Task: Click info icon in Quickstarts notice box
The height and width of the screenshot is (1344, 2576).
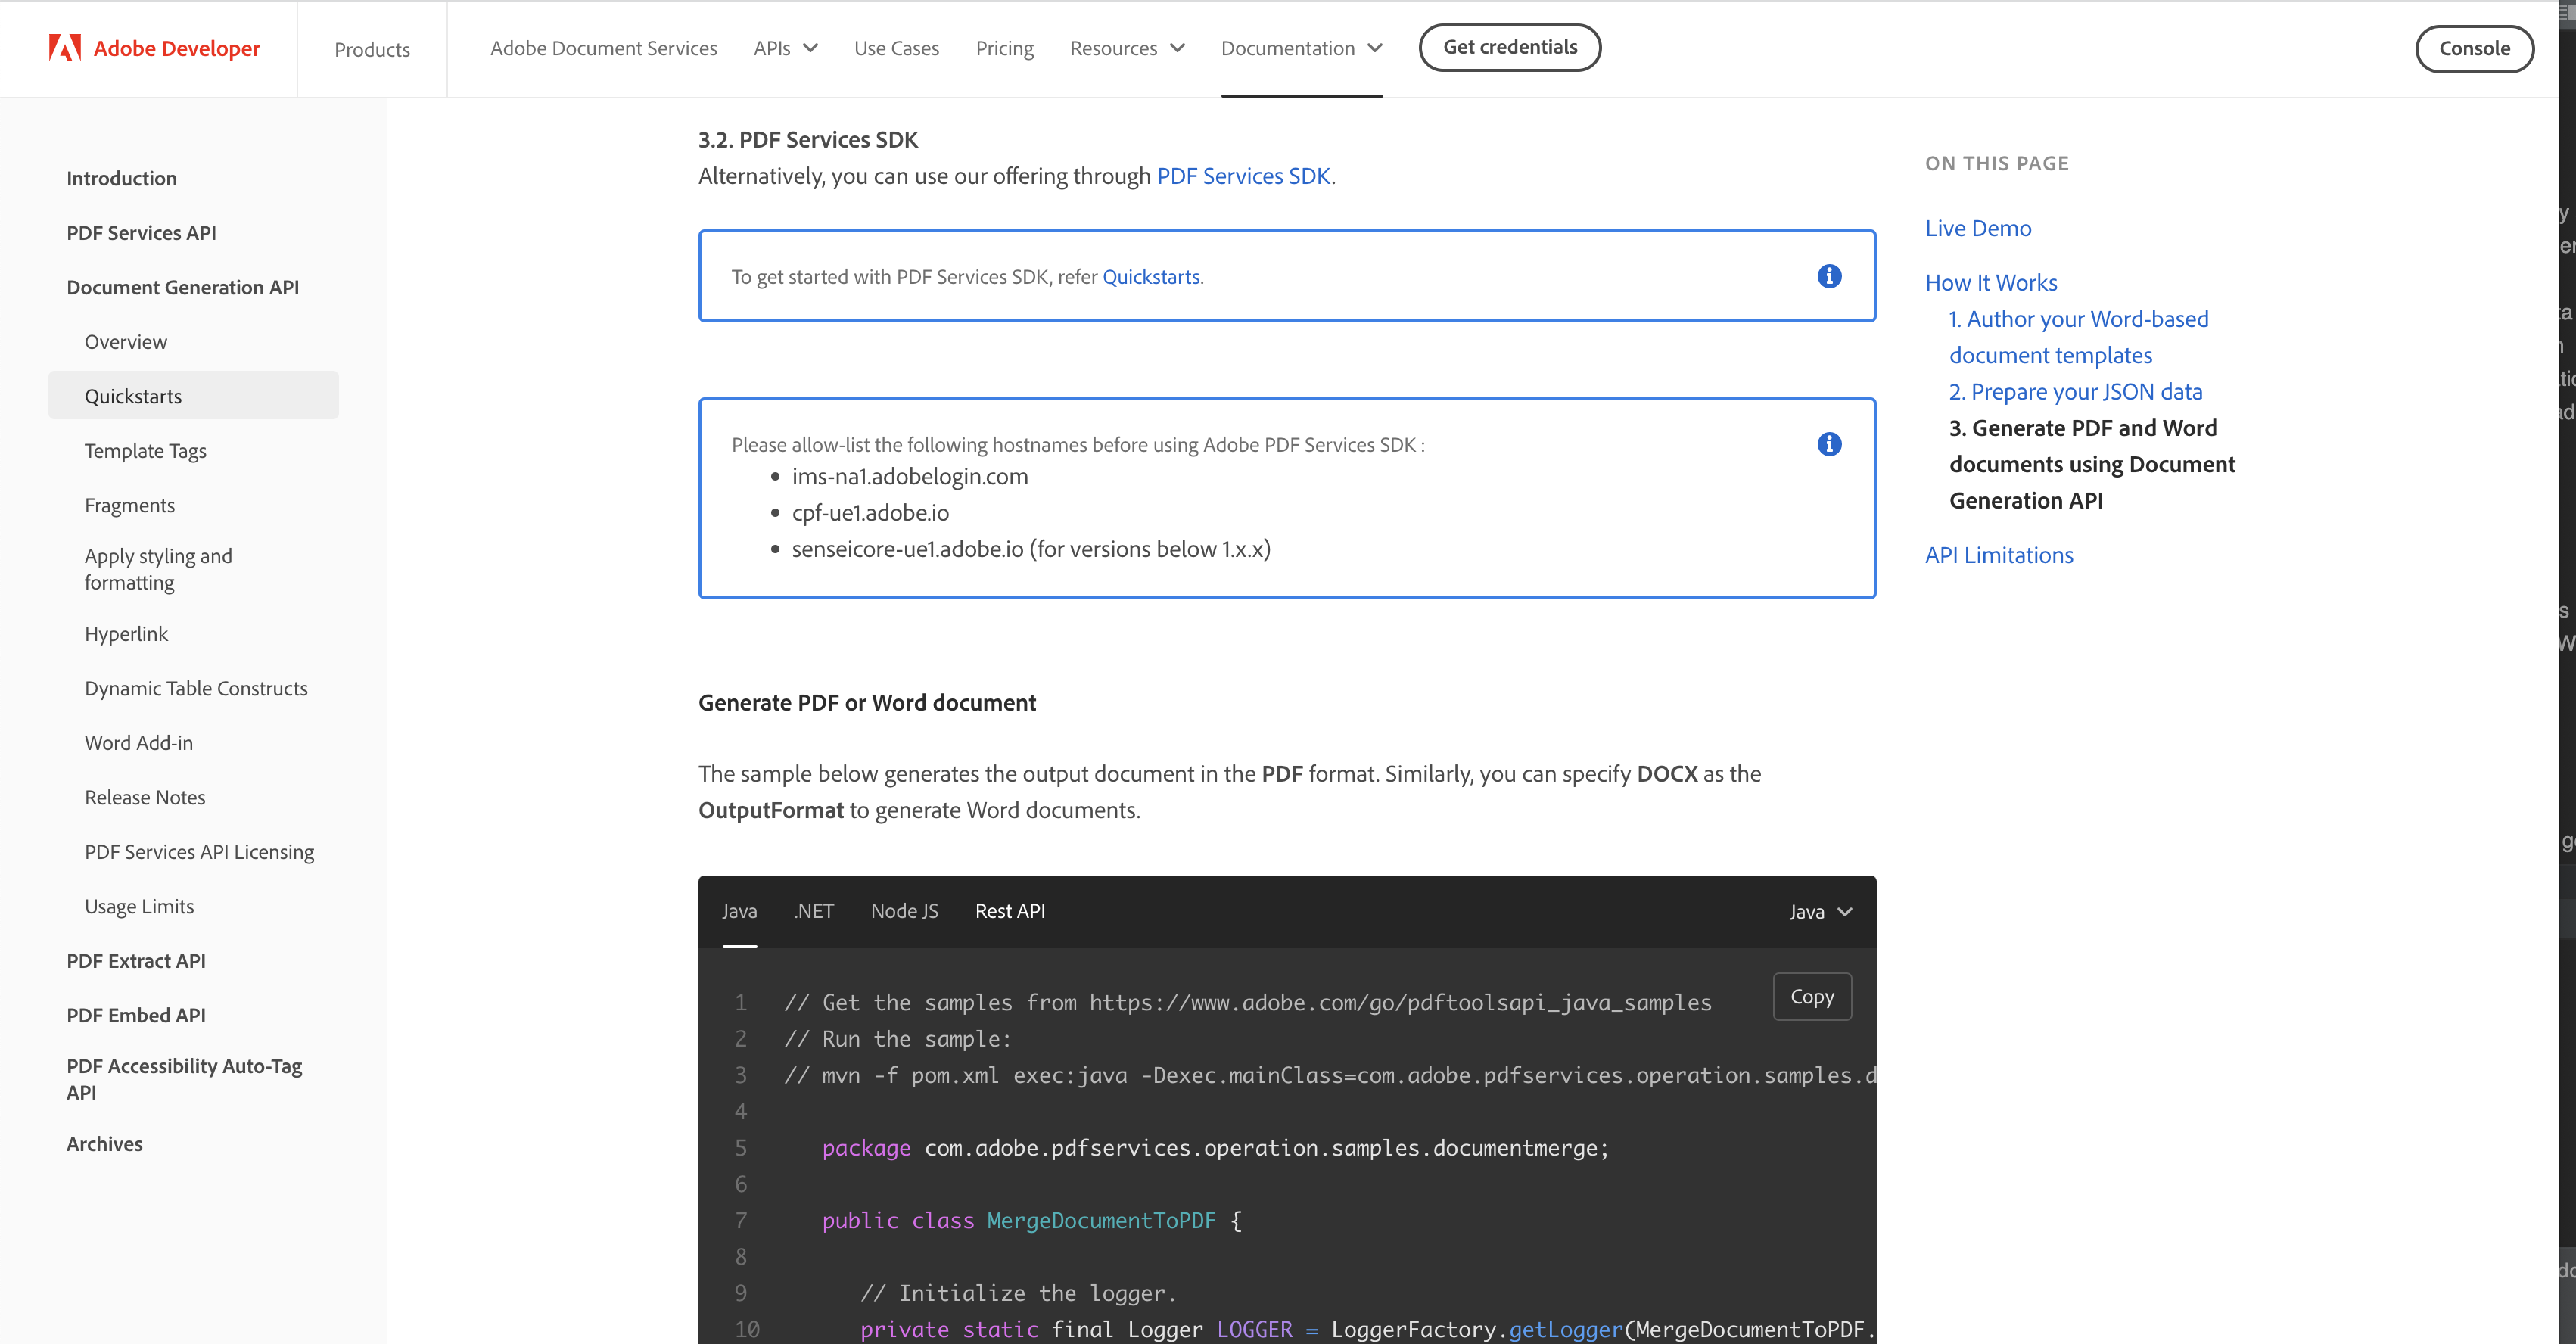Action: pos(1829,276)
